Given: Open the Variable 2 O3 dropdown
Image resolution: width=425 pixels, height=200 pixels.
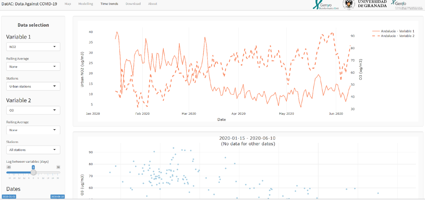Looking at the screenshot, I should pyautogui.click(x=33, y=110).
